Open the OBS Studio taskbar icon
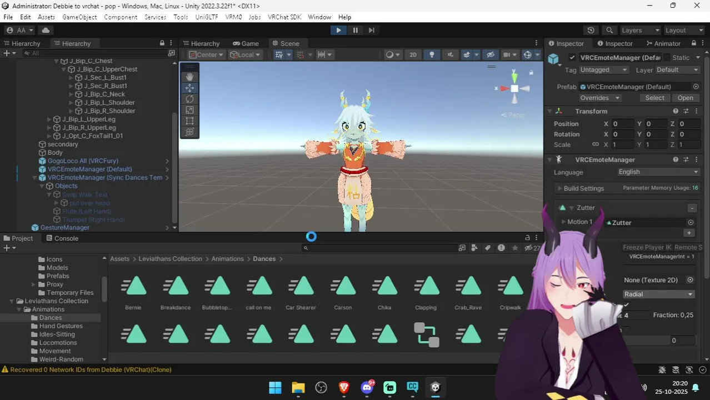This screenshot has height=400, width=710. click(x=321, y=387)
